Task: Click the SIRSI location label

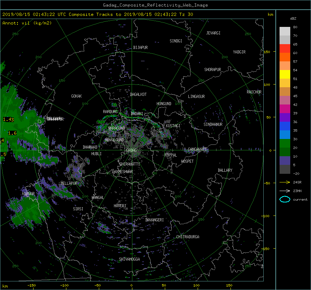Action: (78, 209)
